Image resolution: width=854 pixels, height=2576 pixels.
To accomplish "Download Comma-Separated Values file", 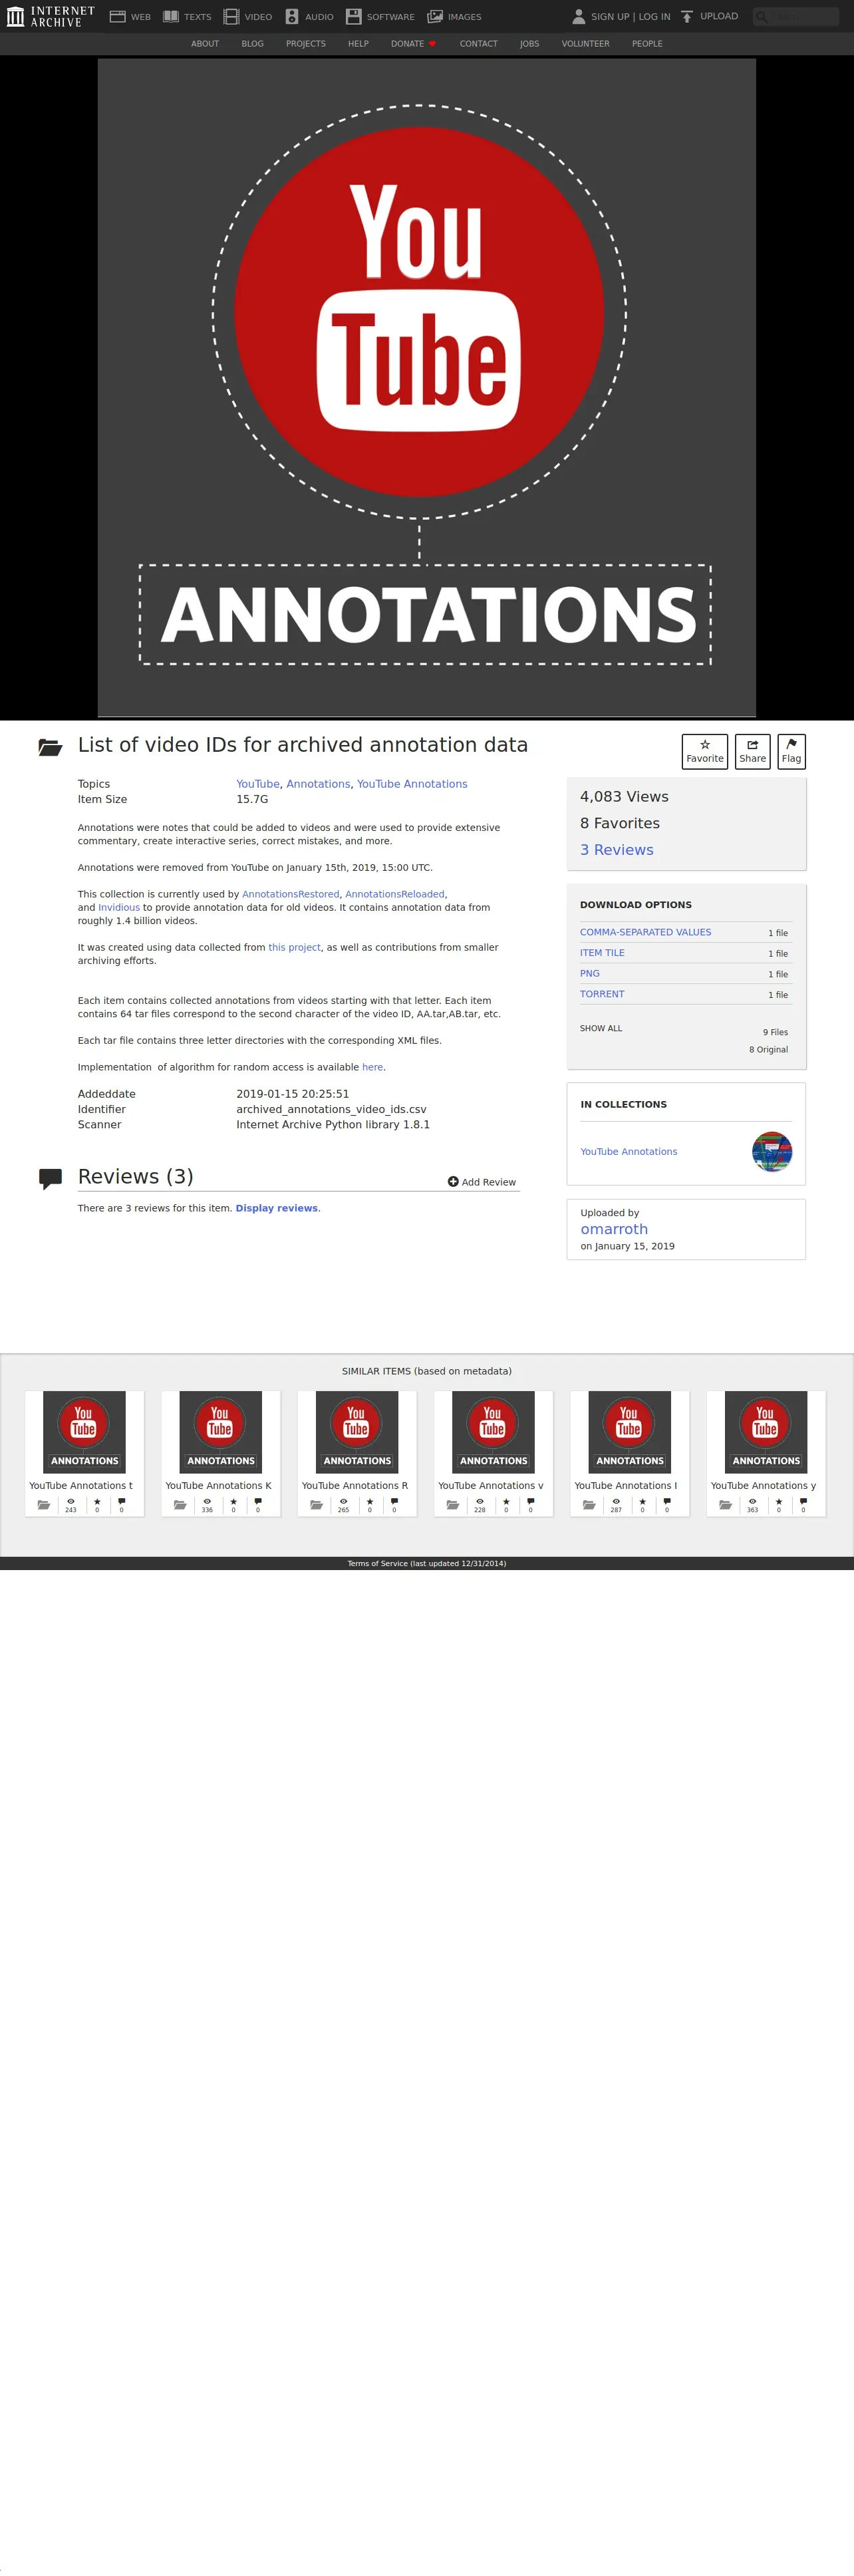I will pyautogui.click(x=646, y=932).
